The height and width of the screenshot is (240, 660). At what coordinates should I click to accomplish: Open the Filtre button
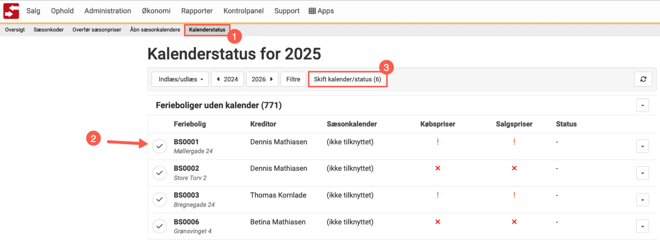[293, 79]
